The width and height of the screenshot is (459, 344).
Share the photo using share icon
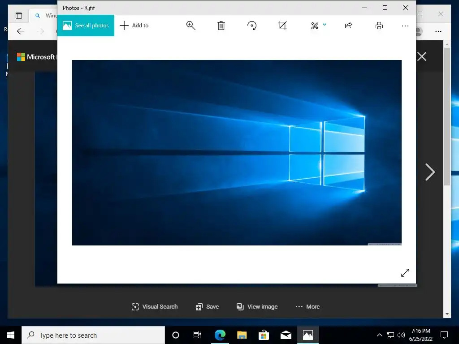click(348, 26)
